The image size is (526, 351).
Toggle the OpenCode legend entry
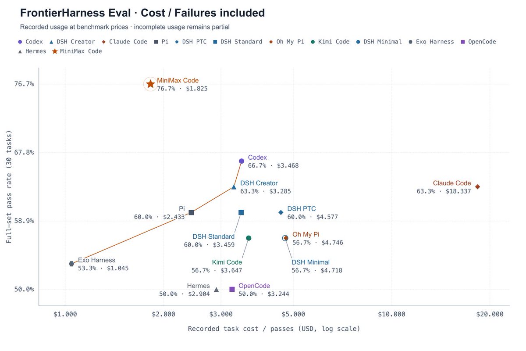coord(478,42)
